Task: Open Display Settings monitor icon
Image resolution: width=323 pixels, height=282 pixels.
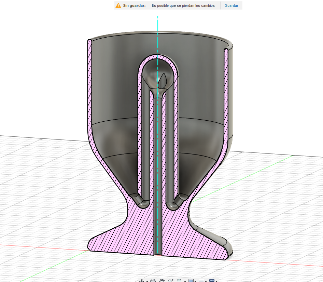Action: tap(191, 281)
